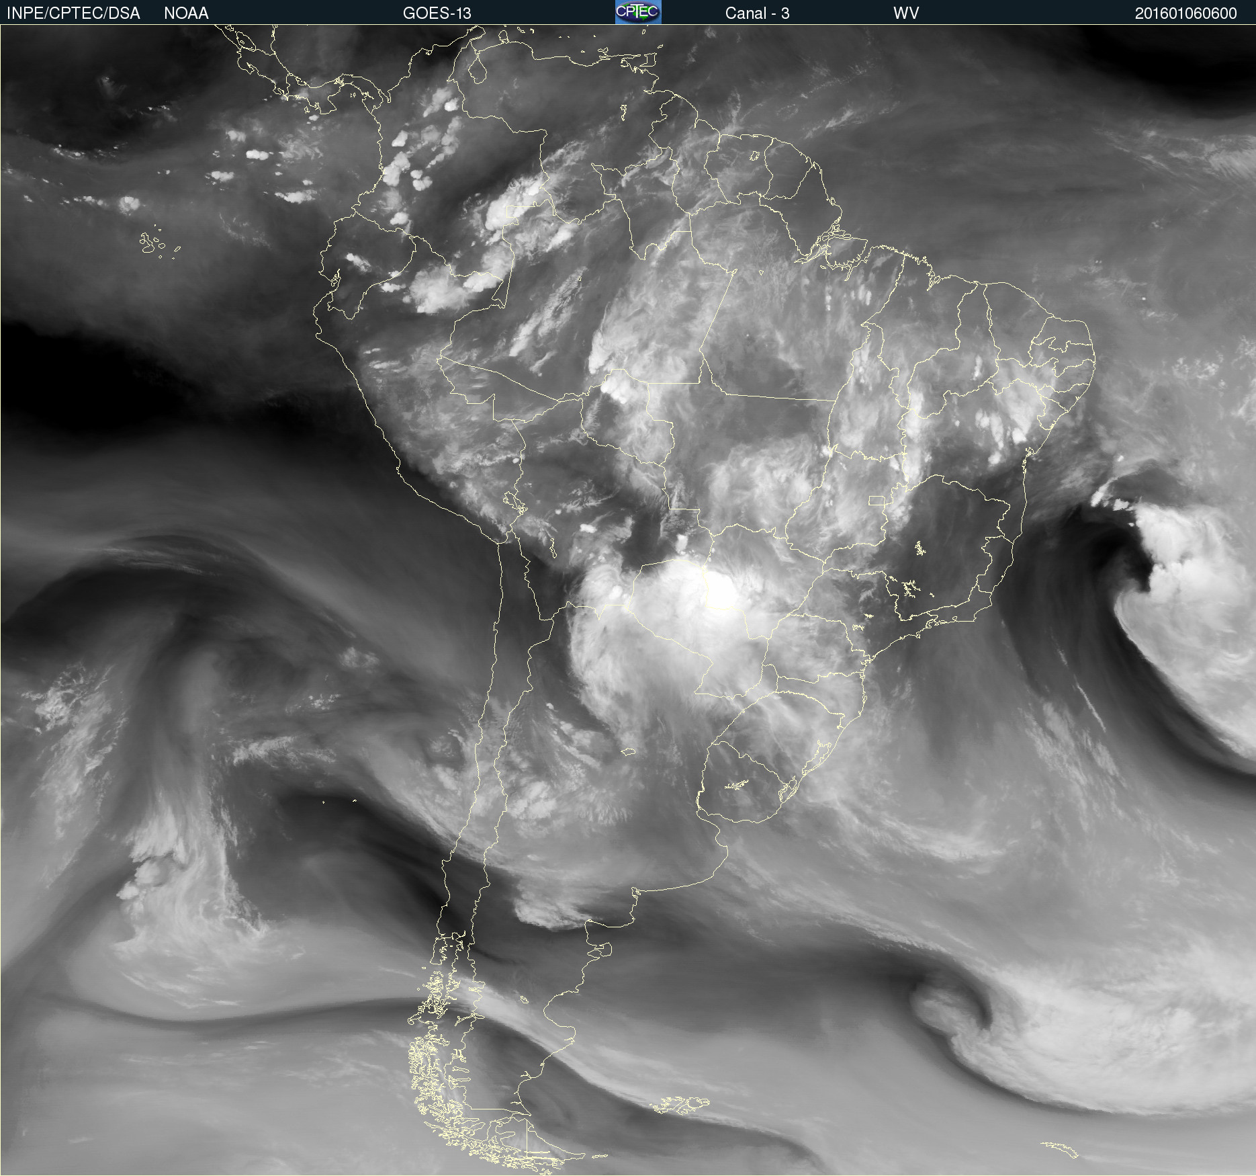Click the CPTEC logo in the header
This screenshot has width=1256, height=1176.
pyautogui.click(x=638, y=12)
